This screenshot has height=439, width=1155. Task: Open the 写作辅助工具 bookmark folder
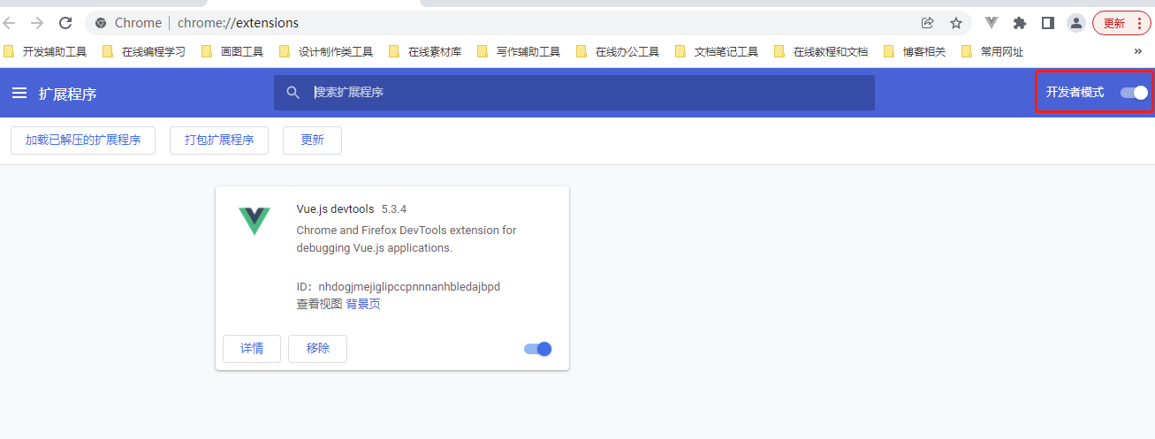tap(519, 52)
